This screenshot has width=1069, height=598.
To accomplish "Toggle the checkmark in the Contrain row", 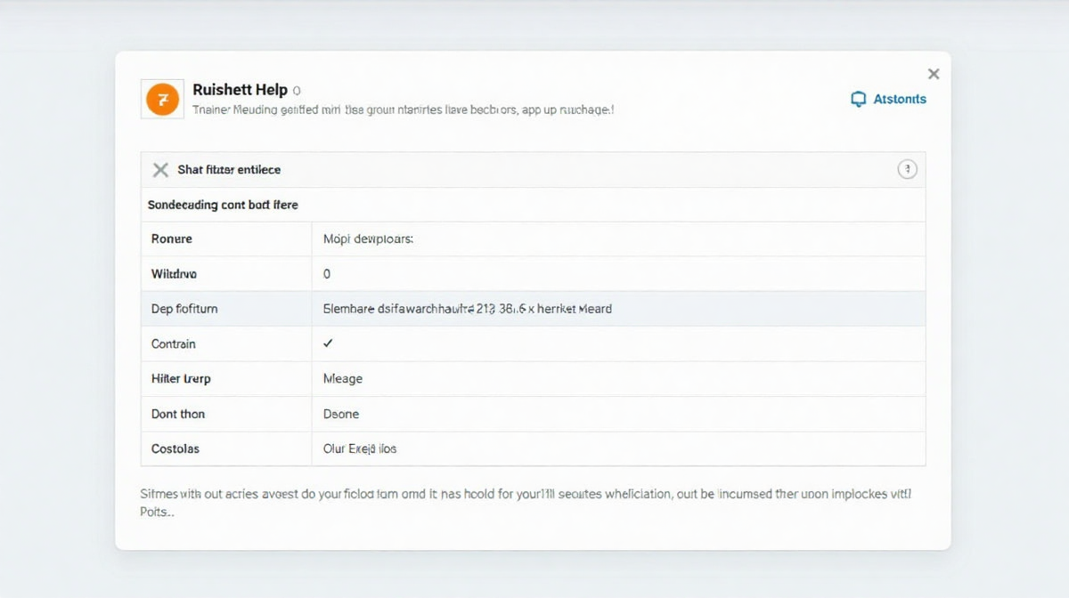I will [328, 343].
